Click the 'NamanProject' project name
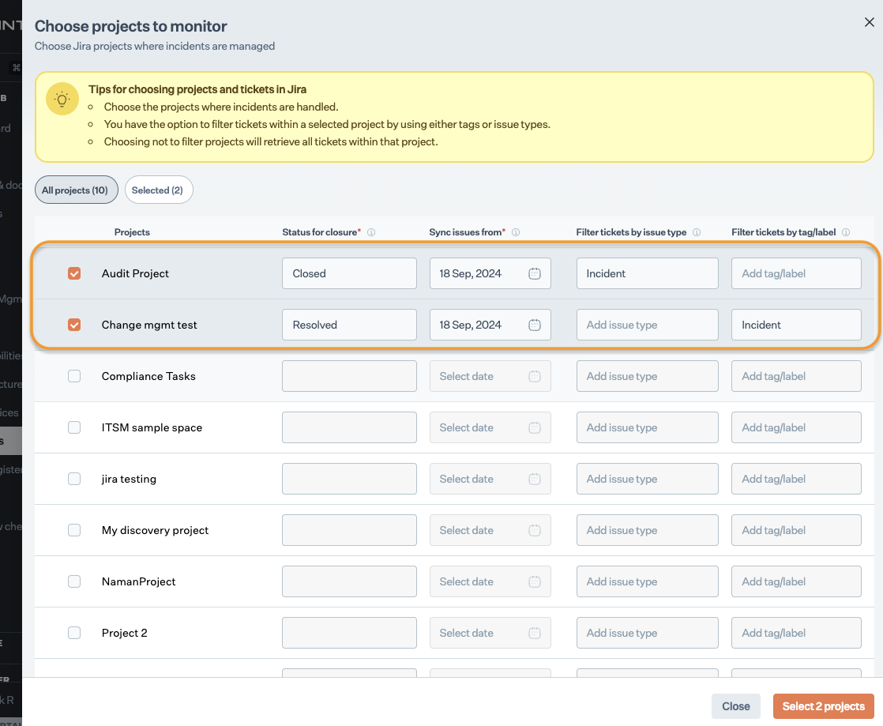Viewport: 883px width, 726px height. click(x=138, y=581)
